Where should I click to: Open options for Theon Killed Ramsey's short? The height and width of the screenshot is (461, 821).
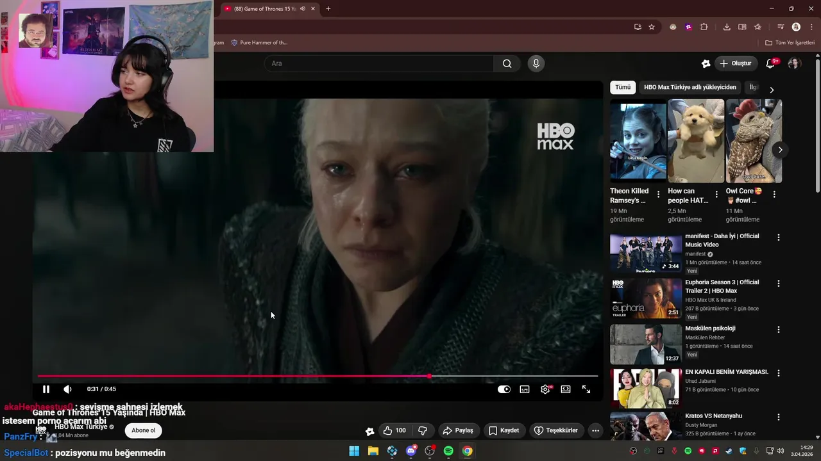click(x=658, y=195)
